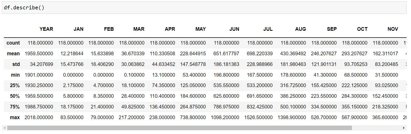
Task: Click the 50% row label
Action: (x=15, y=96)
